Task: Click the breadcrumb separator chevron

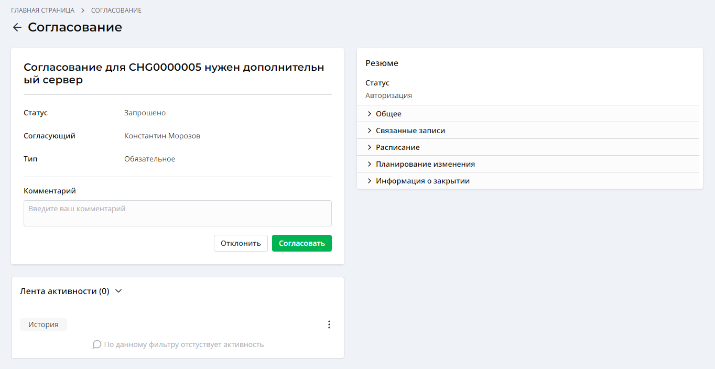Action: 83,10
